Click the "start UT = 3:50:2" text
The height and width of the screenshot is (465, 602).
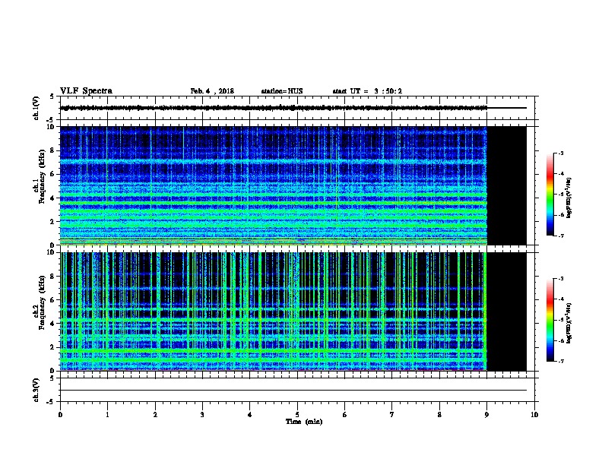coord(367,91)
